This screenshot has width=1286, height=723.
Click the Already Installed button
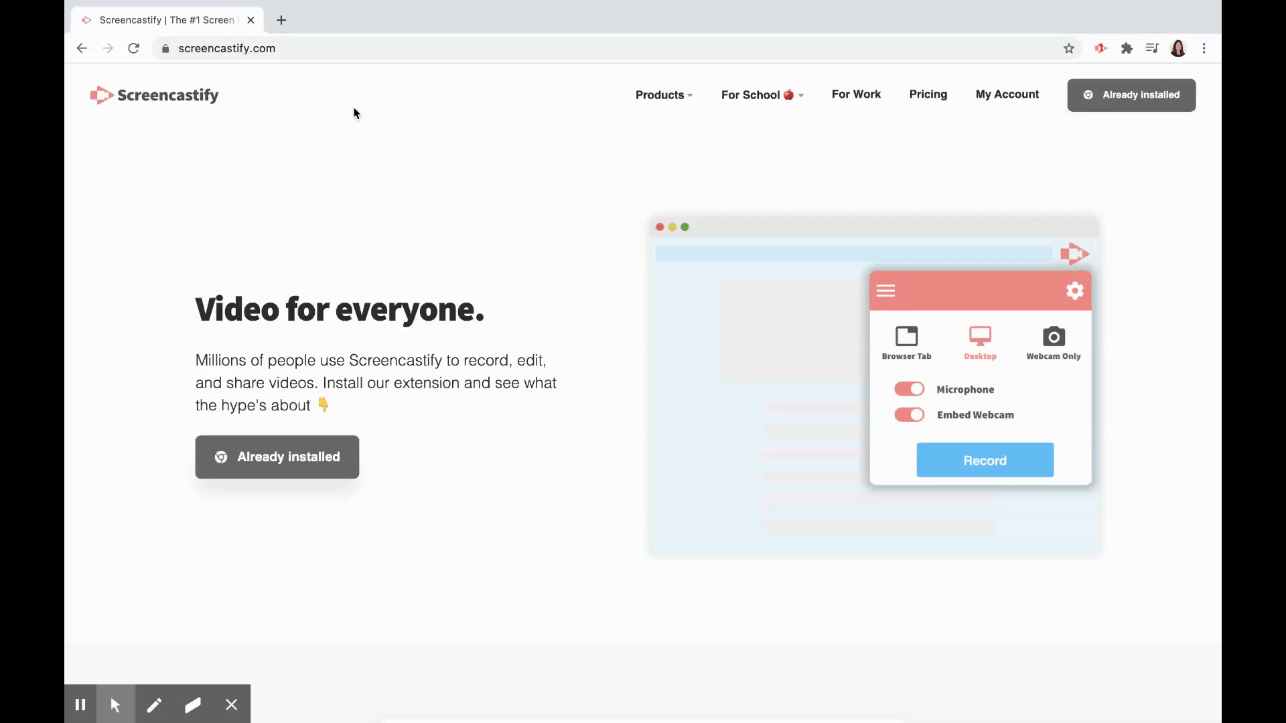point(277,457)
